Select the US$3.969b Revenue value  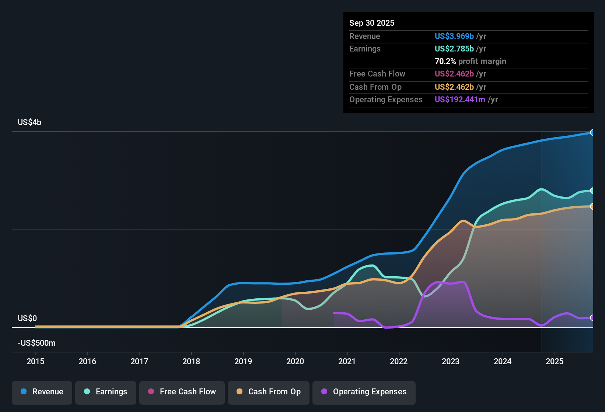pyautogui.click(x=454, y=36)
